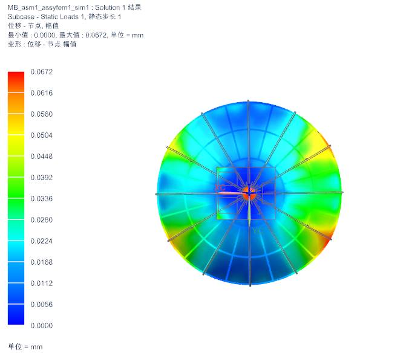This screenshot has width=403, height=353.
Task: Click the 变形 deformation header line
Action: (41, 44)
